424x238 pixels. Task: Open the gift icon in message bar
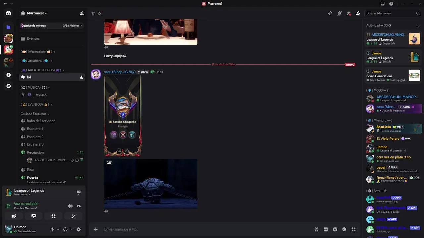(x=316, y=229)
